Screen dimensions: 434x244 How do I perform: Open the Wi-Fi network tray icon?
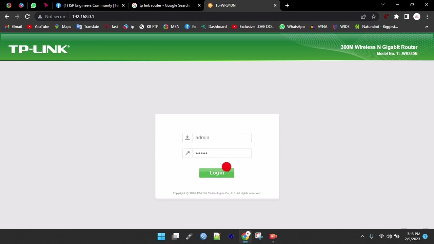381,237
